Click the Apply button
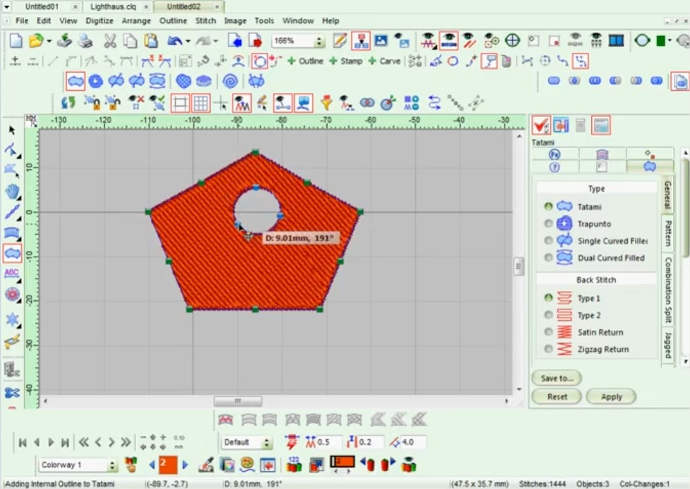The width and height of the screenshot is (690, 489). 612,397
